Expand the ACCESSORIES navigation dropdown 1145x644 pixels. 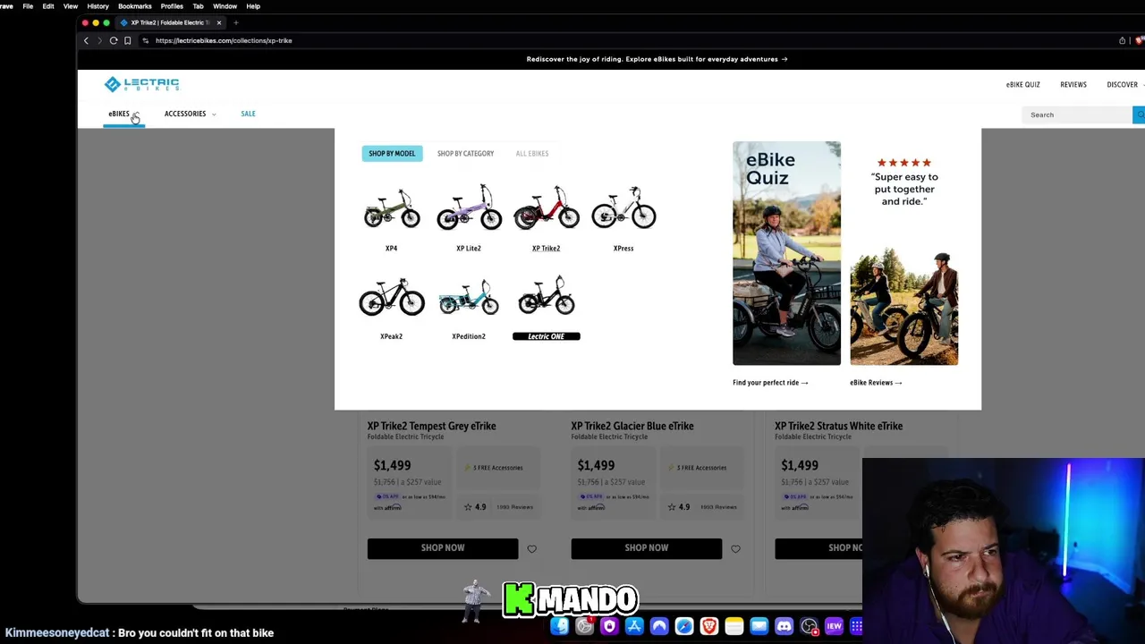point(190,114)
